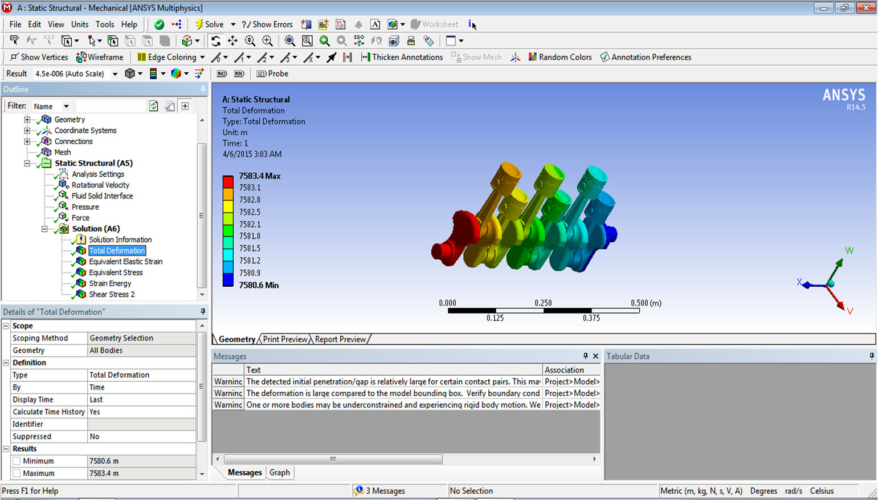Select the Zoom magnifier tool
Screen dimensions: 878x500
coord(250,41)
